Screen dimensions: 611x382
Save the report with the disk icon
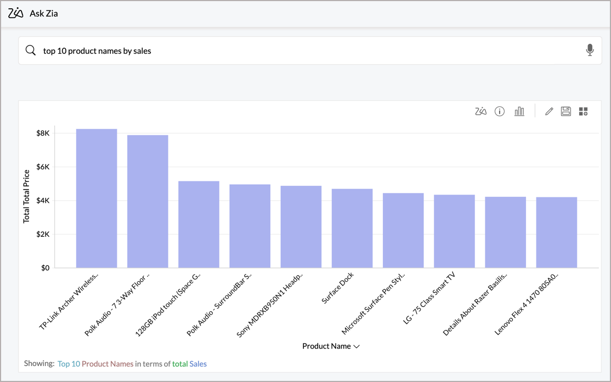566,112
